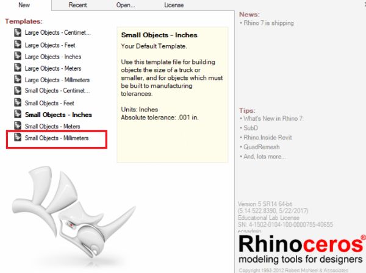Image resolution: width=366 pixels, height=273 pixels.
Task: Open the QuadRemesh tip link
Action: pos(262,147)
